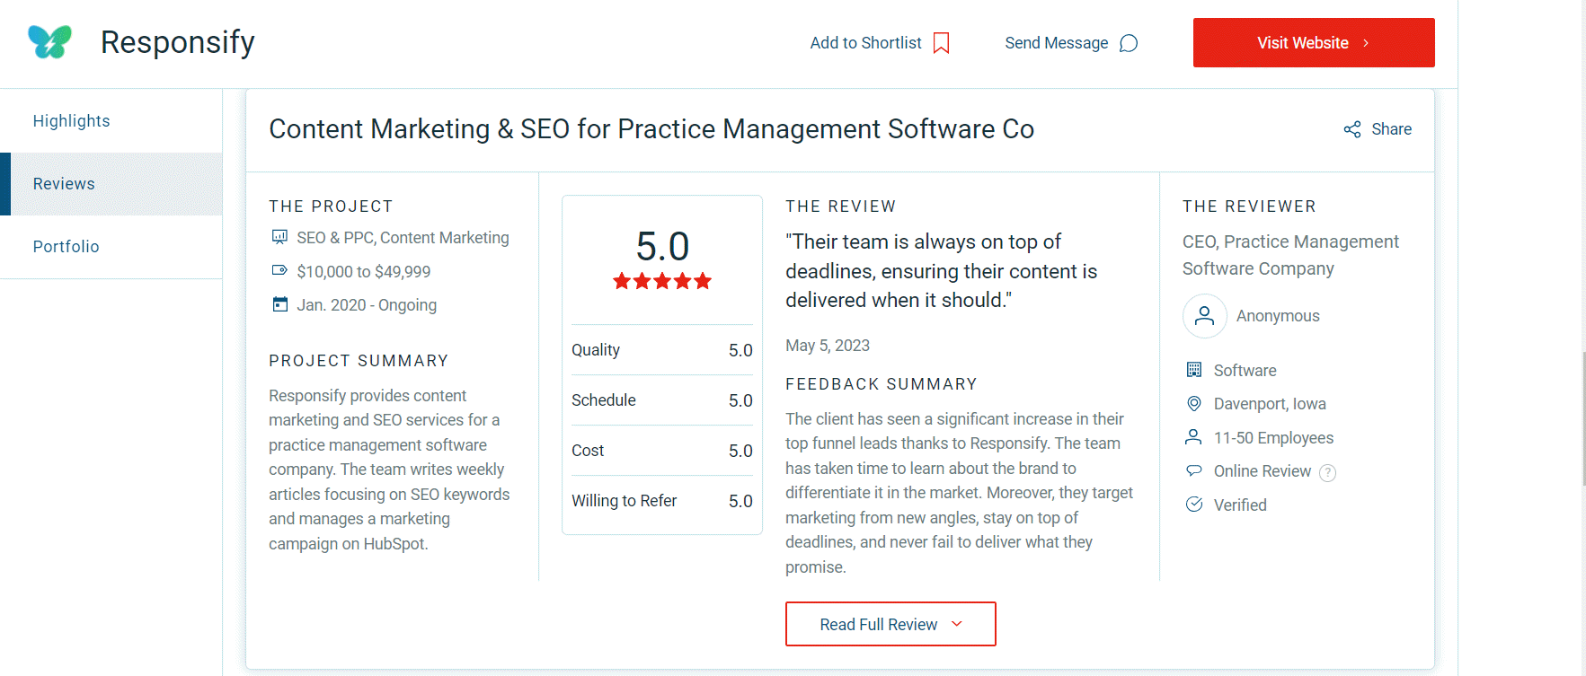
Task: Click the arrow in Visit Website button
Action: (1366, 43)
